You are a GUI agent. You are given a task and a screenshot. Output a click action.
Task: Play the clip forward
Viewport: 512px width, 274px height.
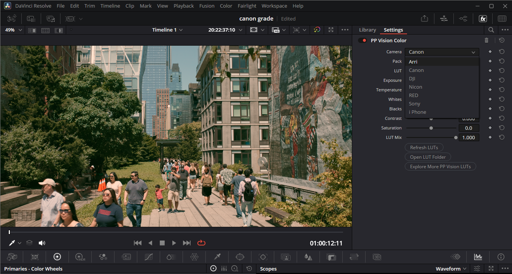coord(174,243)
